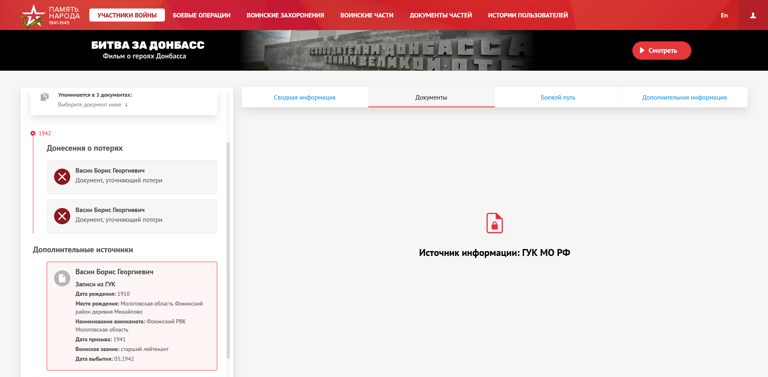
Task: Select the 1942 timeline marker
Action: tap(33, 133)
